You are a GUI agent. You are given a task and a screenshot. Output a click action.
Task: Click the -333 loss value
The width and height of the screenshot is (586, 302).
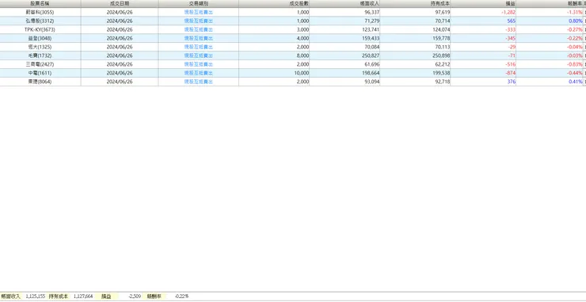point(511,29)
